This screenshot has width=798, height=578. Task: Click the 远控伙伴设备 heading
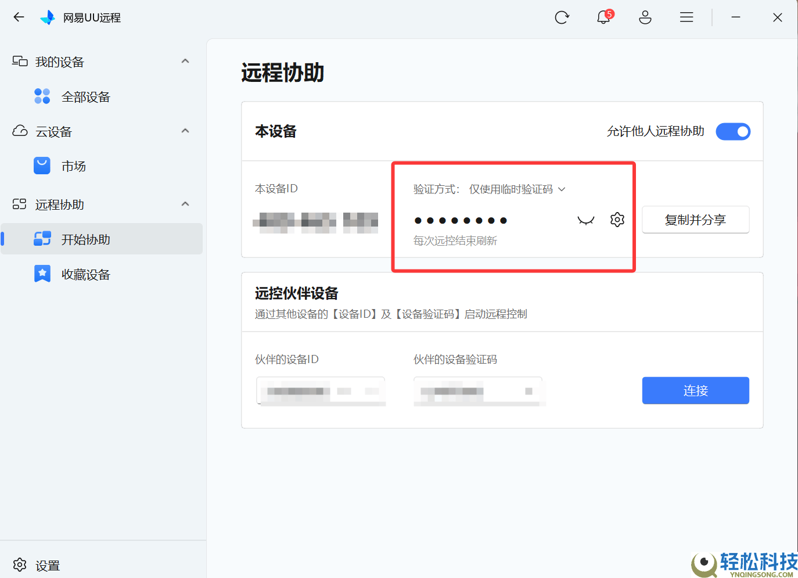click(x=297, y=293)
